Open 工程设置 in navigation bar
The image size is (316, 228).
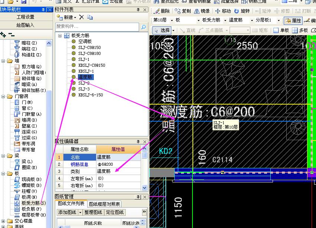tap(26, 17)
